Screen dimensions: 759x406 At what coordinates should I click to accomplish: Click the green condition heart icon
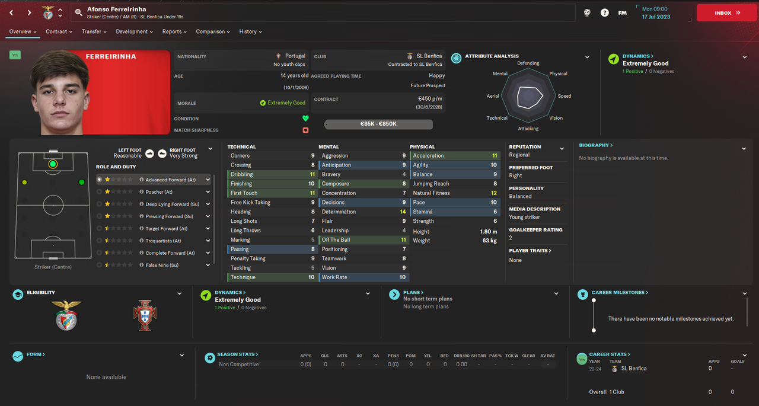tap(305, 119)
